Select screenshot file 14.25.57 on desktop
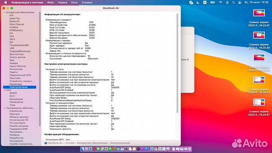Screen dimensions: 272x153 [259, 107]
